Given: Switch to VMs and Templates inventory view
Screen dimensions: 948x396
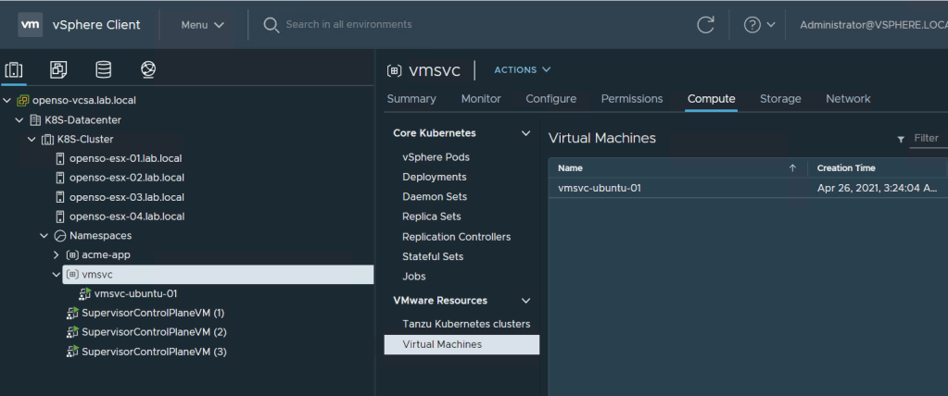Looking at the screenshot, I should pyautogui.click(x=58, y=69).
